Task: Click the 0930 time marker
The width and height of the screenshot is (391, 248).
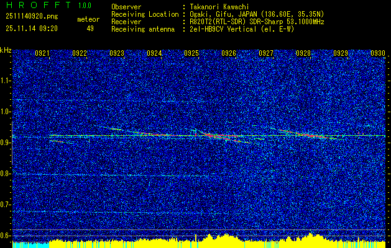Action: click(378, 53)
